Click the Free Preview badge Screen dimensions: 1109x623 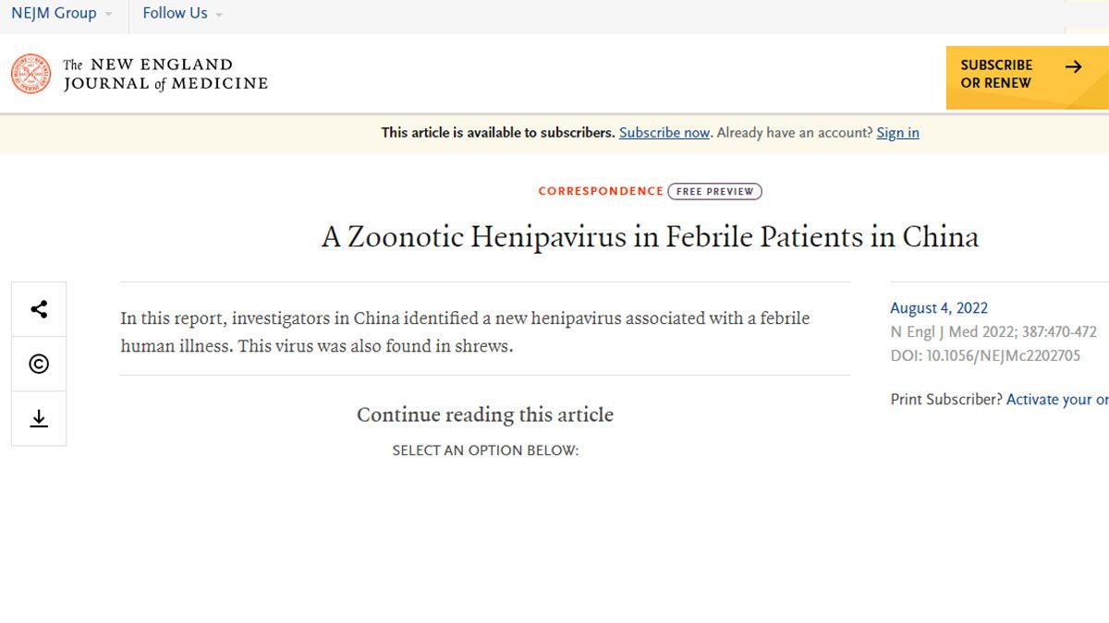pyautogui.click(x=714, y=191)
